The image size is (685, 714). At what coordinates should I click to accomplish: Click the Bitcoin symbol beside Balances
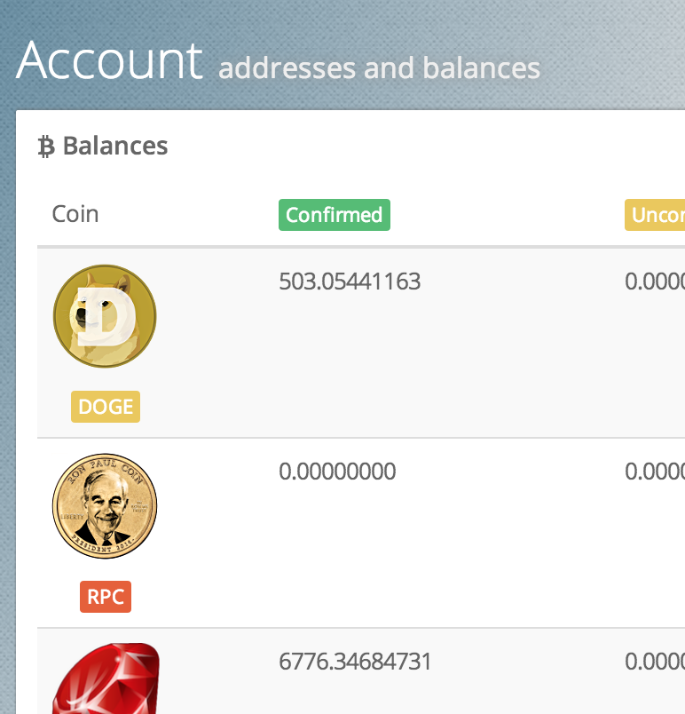(46, 147)
